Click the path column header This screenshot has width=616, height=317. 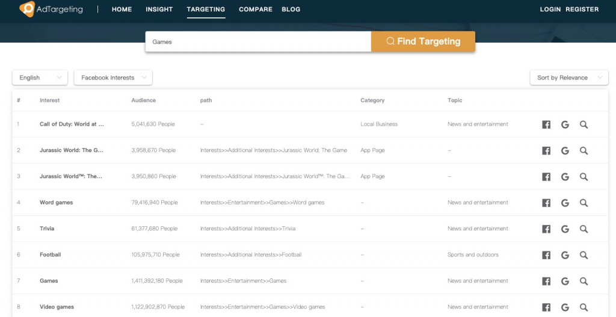pos(206,100)
